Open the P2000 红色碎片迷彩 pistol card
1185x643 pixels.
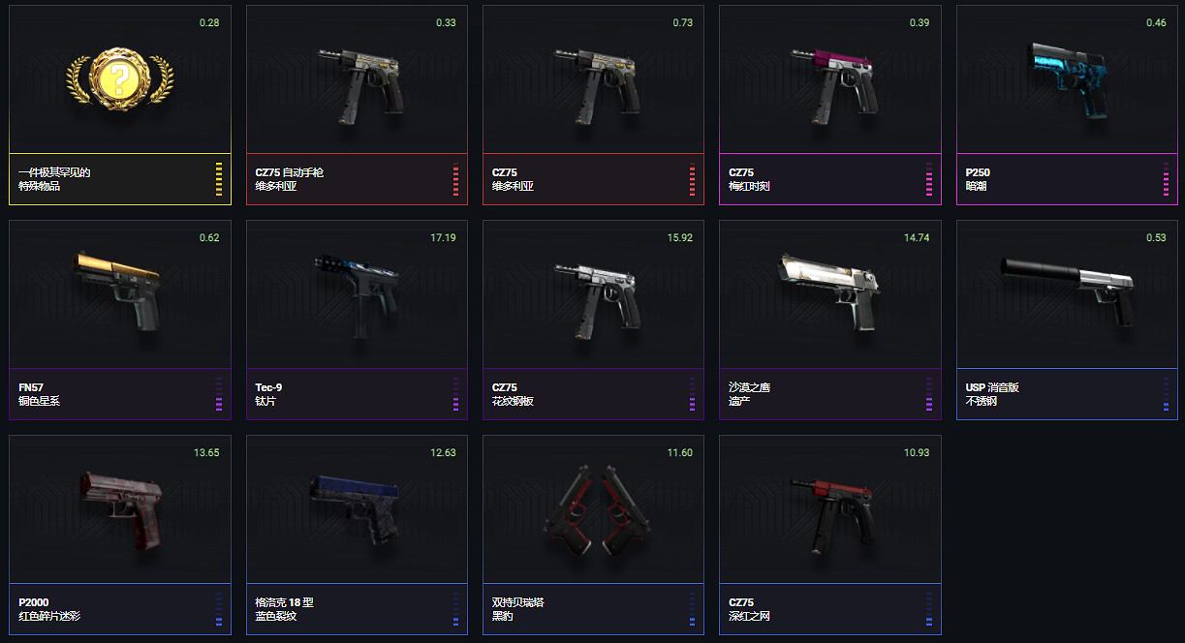click(119, 535)
